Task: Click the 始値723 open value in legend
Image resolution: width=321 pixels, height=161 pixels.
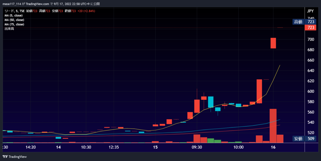Action: point(32,11)
